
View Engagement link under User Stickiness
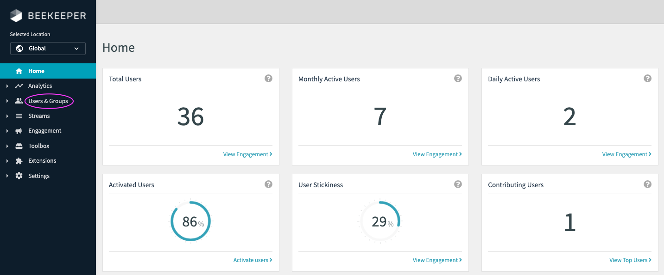pos(437,260)
